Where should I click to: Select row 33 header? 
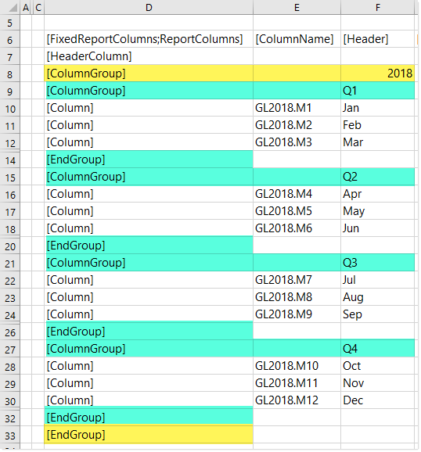10,436
